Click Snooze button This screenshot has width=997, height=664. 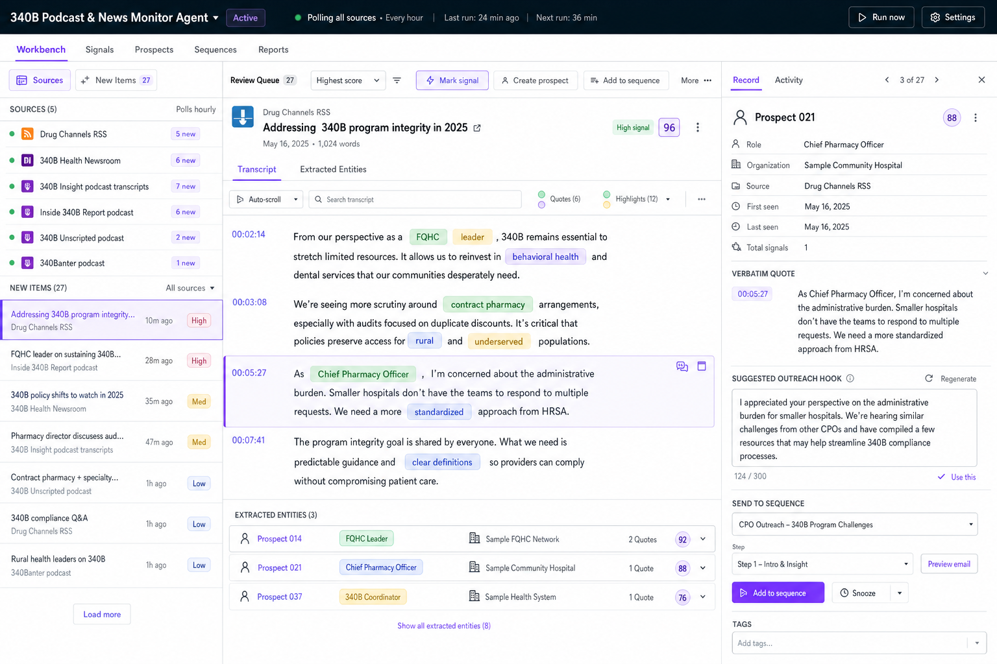click(861, 593)
